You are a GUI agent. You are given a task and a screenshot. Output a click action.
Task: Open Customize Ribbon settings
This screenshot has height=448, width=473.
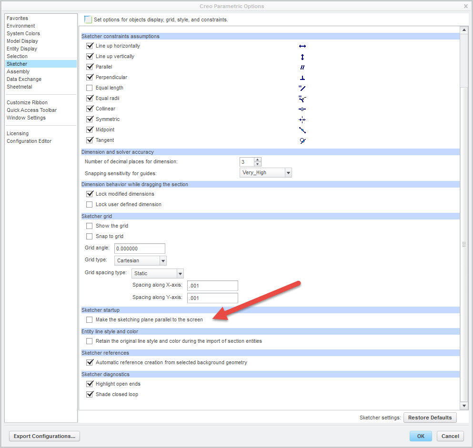pyautogui.click(x=27, y=102)
